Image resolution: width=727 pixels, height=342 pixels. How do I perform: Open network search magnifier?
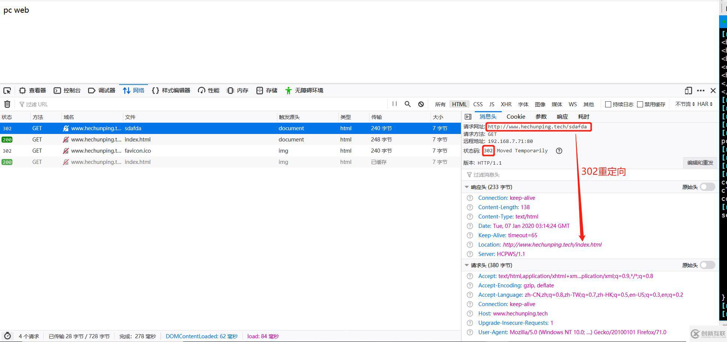[408, 104]
